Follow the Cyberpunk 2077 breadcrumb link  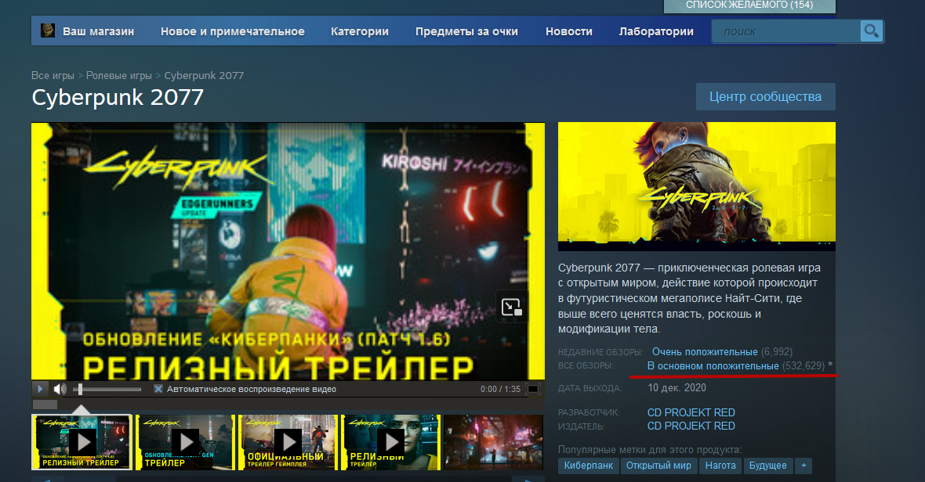coord(204,75)
